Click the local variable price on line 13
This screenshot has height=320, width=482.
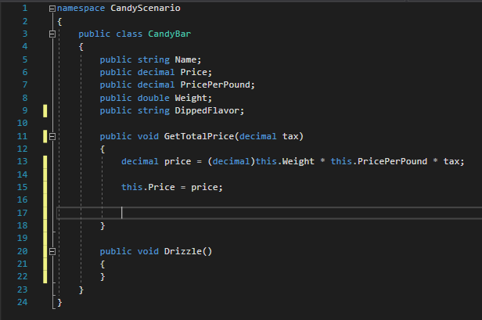click(174, 161)
